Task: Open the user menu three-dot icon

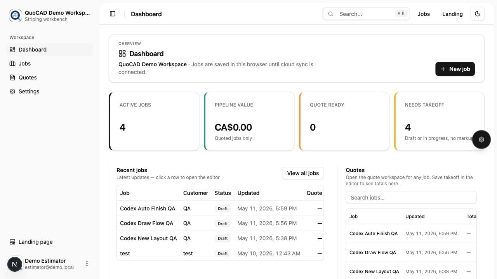Action: click(87, 263)
